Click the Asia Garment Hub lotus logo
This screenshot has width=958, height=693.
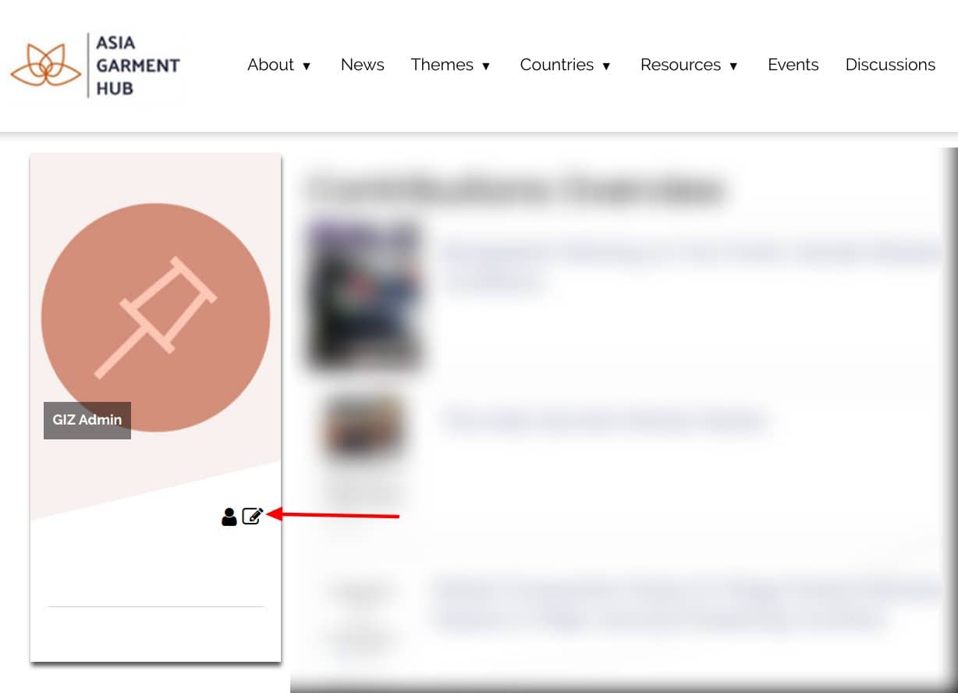(x=45, y=66)
